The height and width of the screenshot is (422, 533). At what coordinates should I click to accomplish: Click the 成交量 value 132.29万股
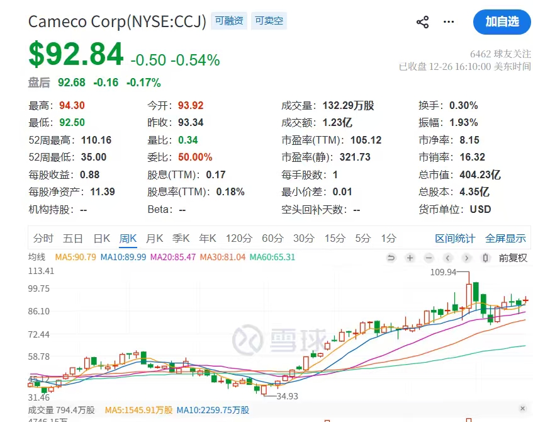point(349,106)
